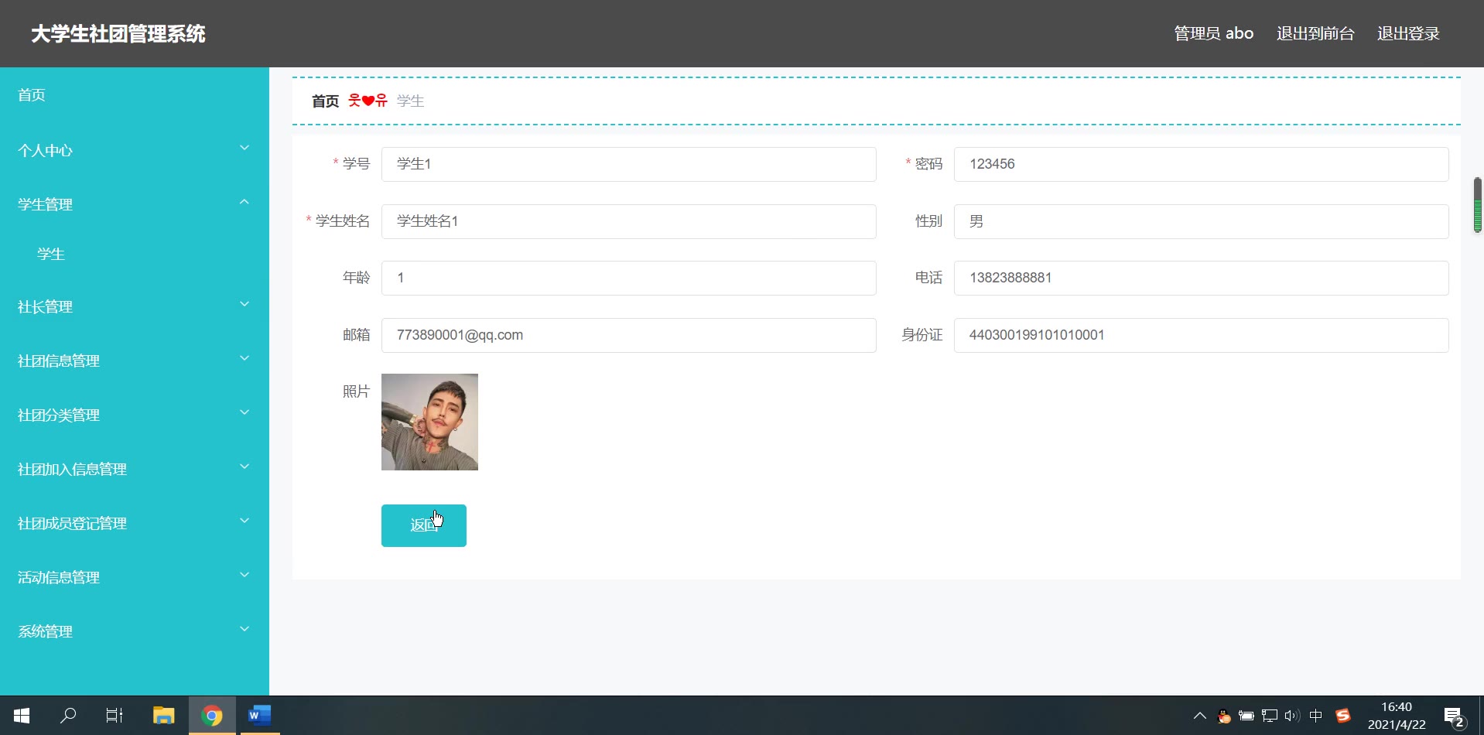The width and height of the screenshot is (1484, 735).
Task: Open the 学生 submenu item
Action: tap(51, 254)
